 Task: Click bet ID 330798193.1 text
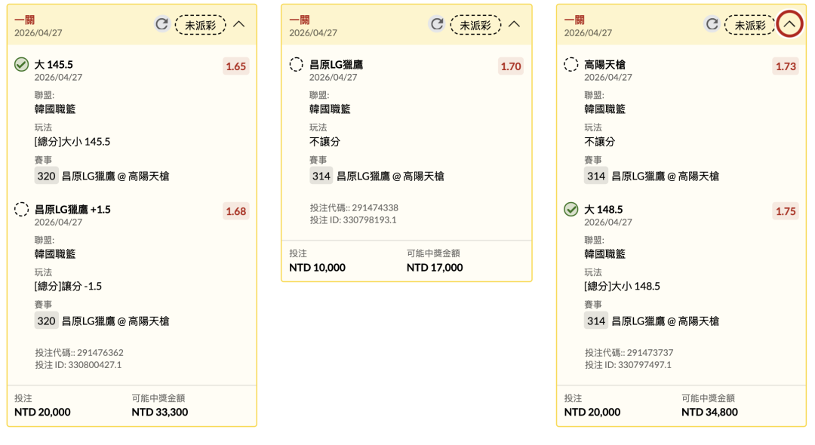[x=353, y=219]
